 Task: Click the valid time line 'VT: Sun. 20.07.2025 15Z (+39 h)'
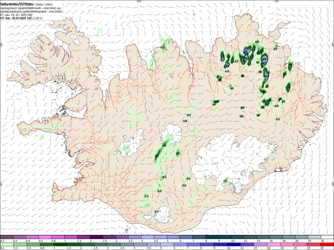[x=21, y=18]
